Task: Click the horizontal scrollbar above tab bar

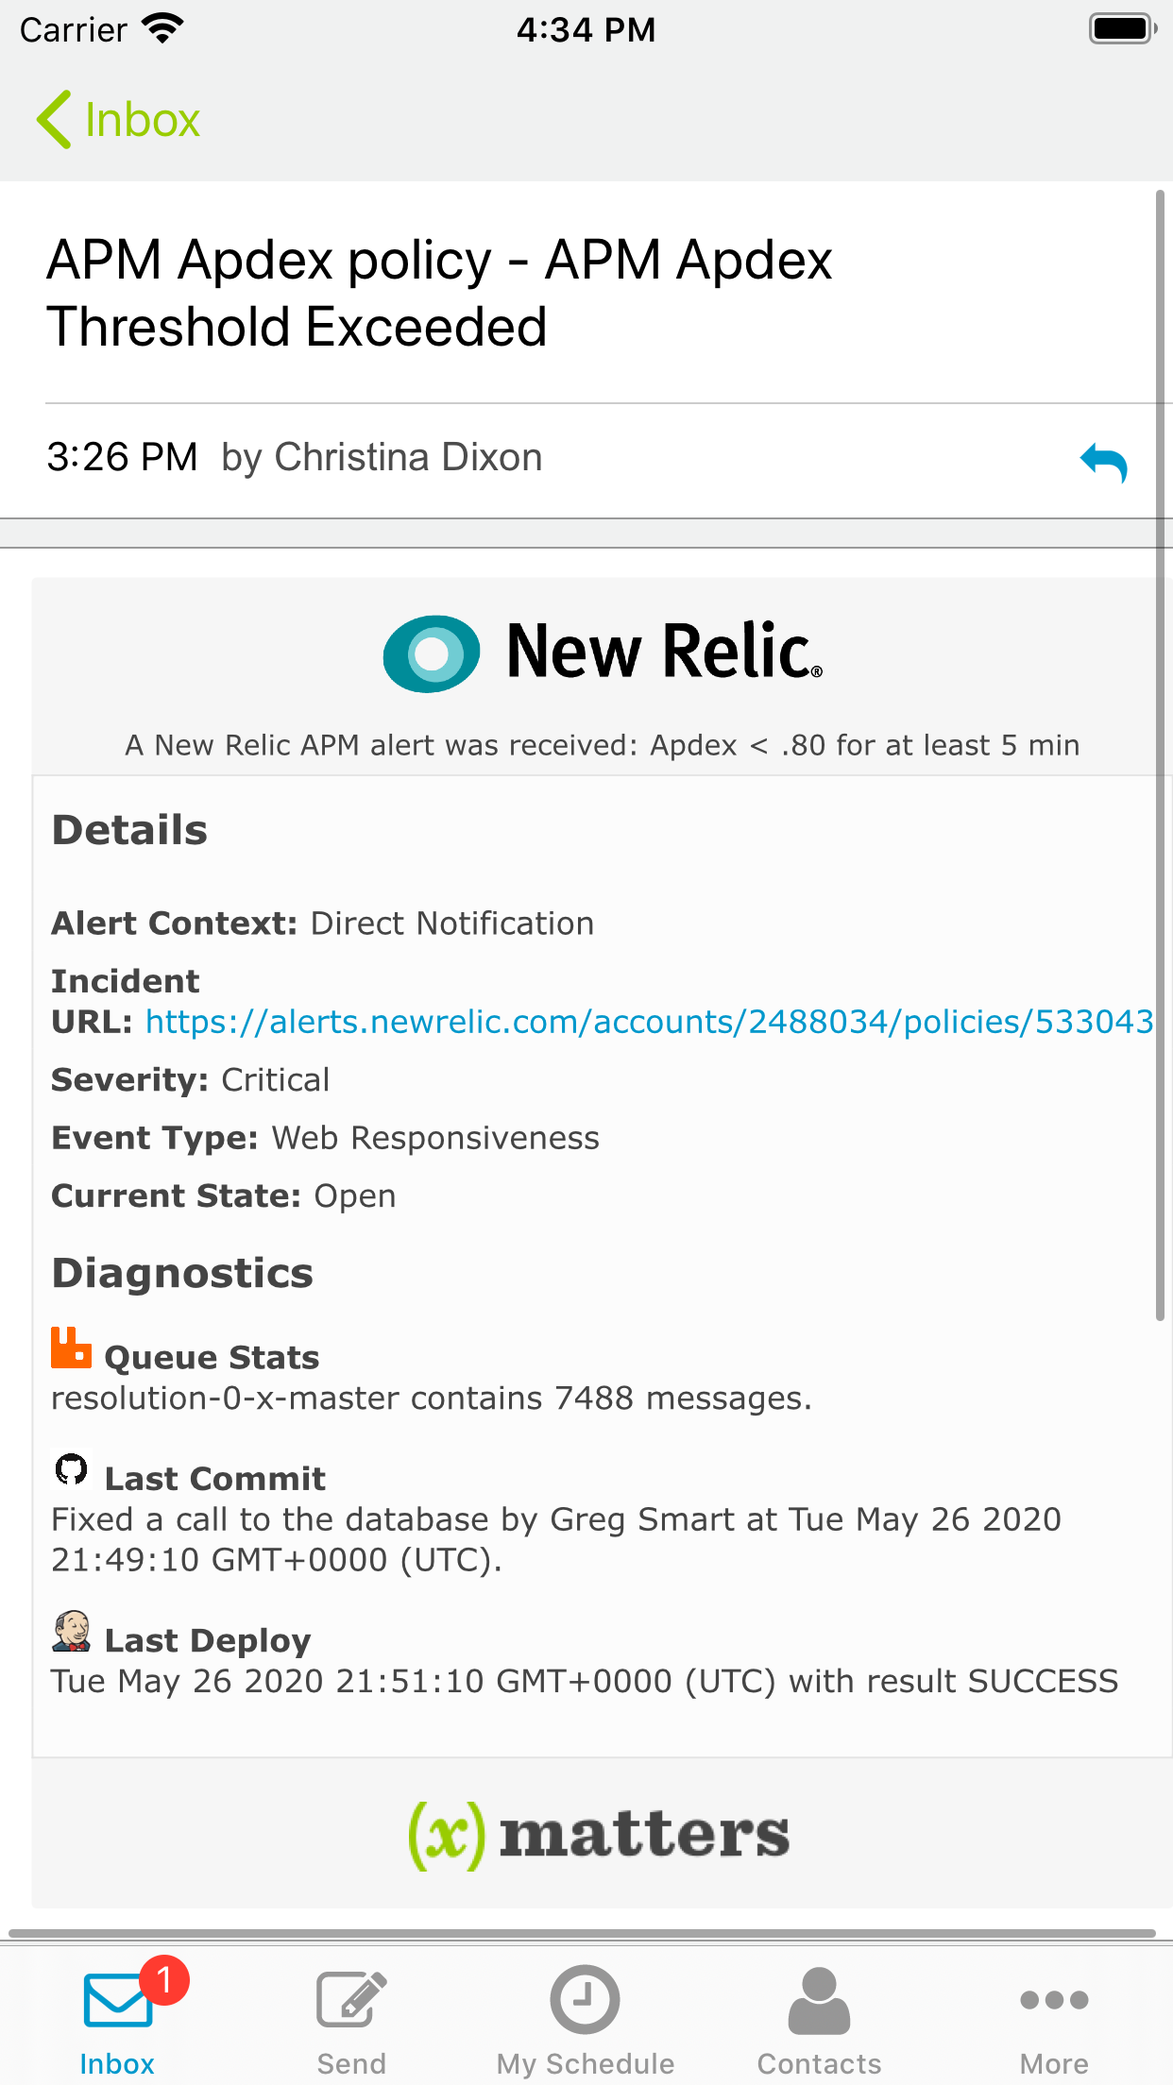Action: (x=582, y=1933)
